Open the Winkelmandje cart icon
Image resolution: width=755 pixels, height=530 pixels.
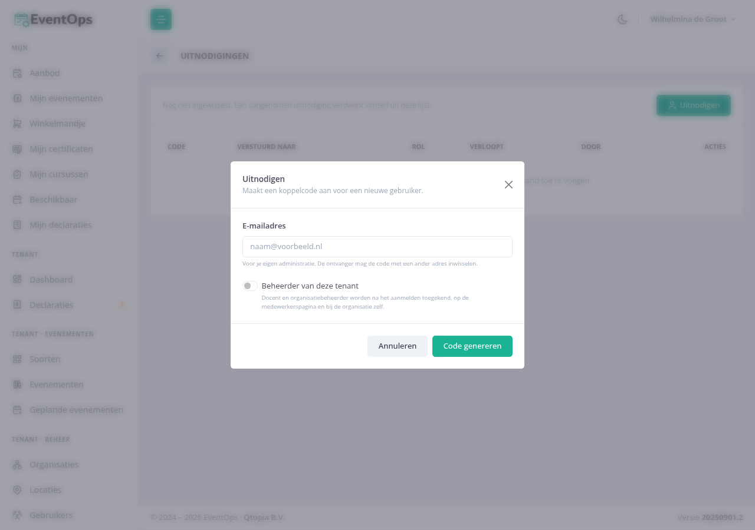tap(17, 124)
